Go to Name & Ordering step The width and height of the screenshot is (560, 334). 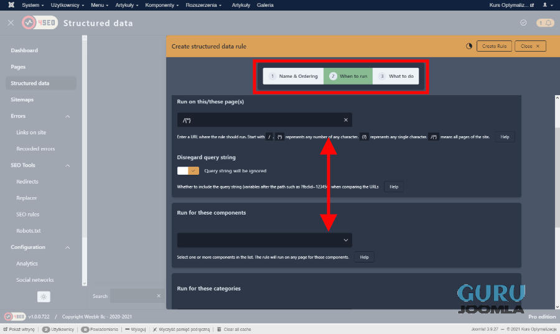tap(293, 76)
